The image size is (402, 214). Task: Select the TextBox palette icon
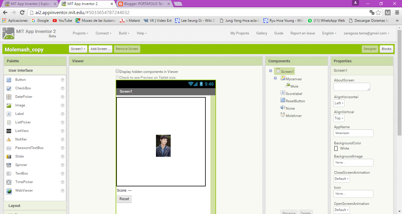coord(9,173)
